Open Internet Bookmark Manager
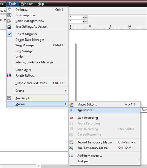The width and height of the screenshot is (147, 168). (38, 62)
